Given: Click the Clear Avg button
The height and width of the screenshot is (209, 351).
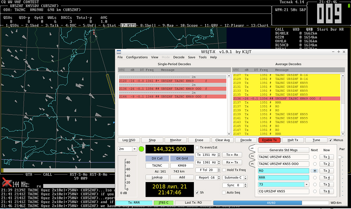Looking at the screenshot, I should (x=222, y=140).
